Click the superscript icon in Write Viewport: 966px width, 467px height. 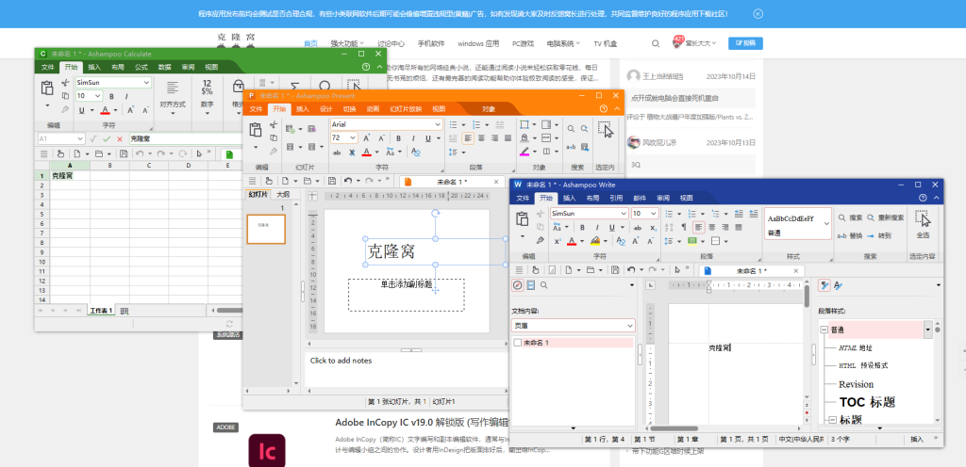[x=558, y=241]
